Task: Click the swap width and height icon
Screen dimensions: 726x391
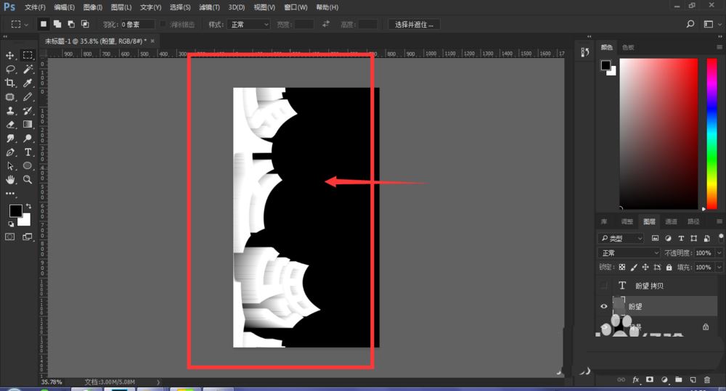Action: tap(326, 24)
